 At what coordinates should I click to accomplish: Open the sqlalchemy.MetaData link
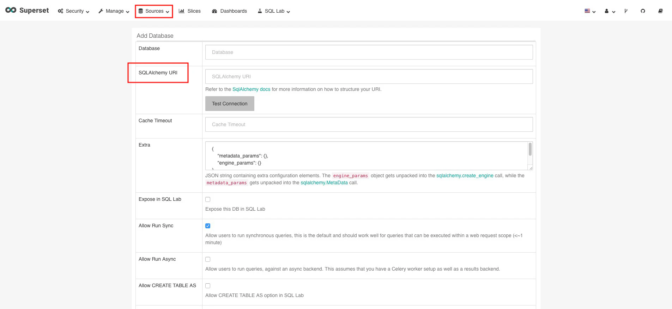pos(324,183)
